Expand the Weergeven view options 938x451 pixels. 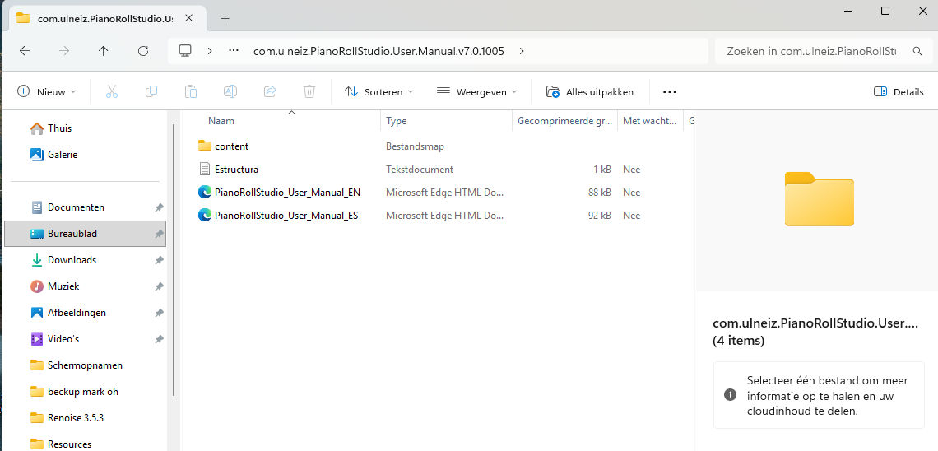click(x=477, y=92)
